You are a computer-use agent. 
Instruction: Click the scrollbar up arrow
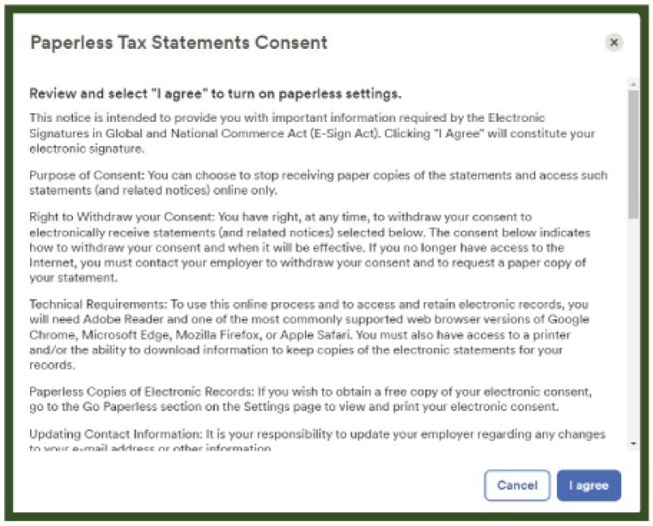(x=633, y=85)
